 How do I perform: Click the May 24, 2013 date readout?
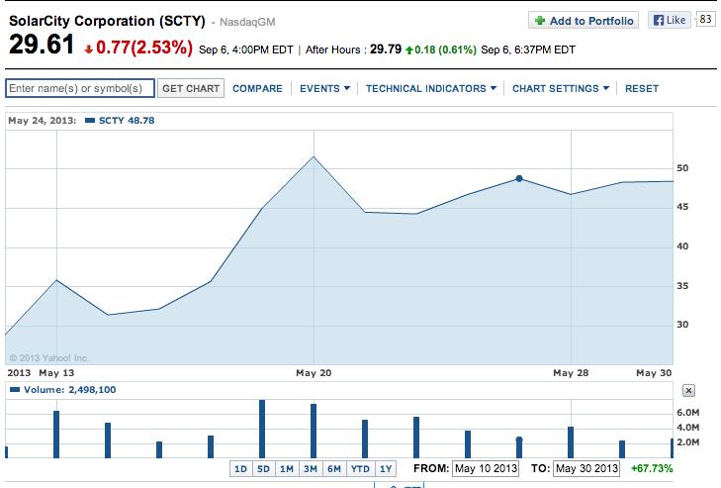[x=42, y=121]
